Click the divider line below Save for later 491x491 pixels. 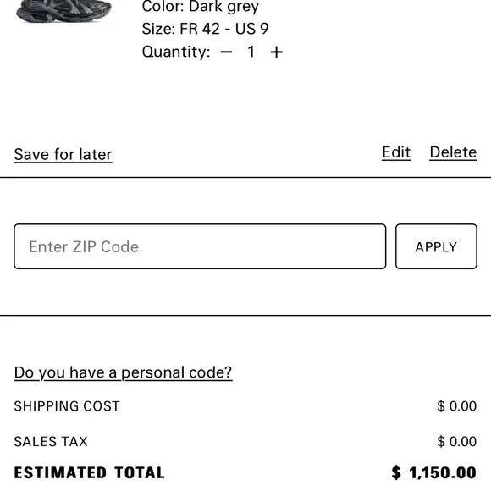[245, 177]
